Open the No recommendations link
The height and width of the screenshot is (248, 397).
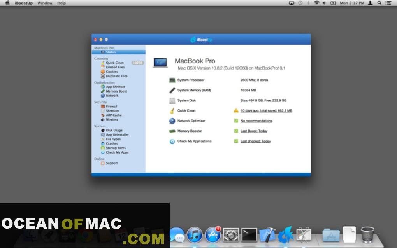[256, 121]
